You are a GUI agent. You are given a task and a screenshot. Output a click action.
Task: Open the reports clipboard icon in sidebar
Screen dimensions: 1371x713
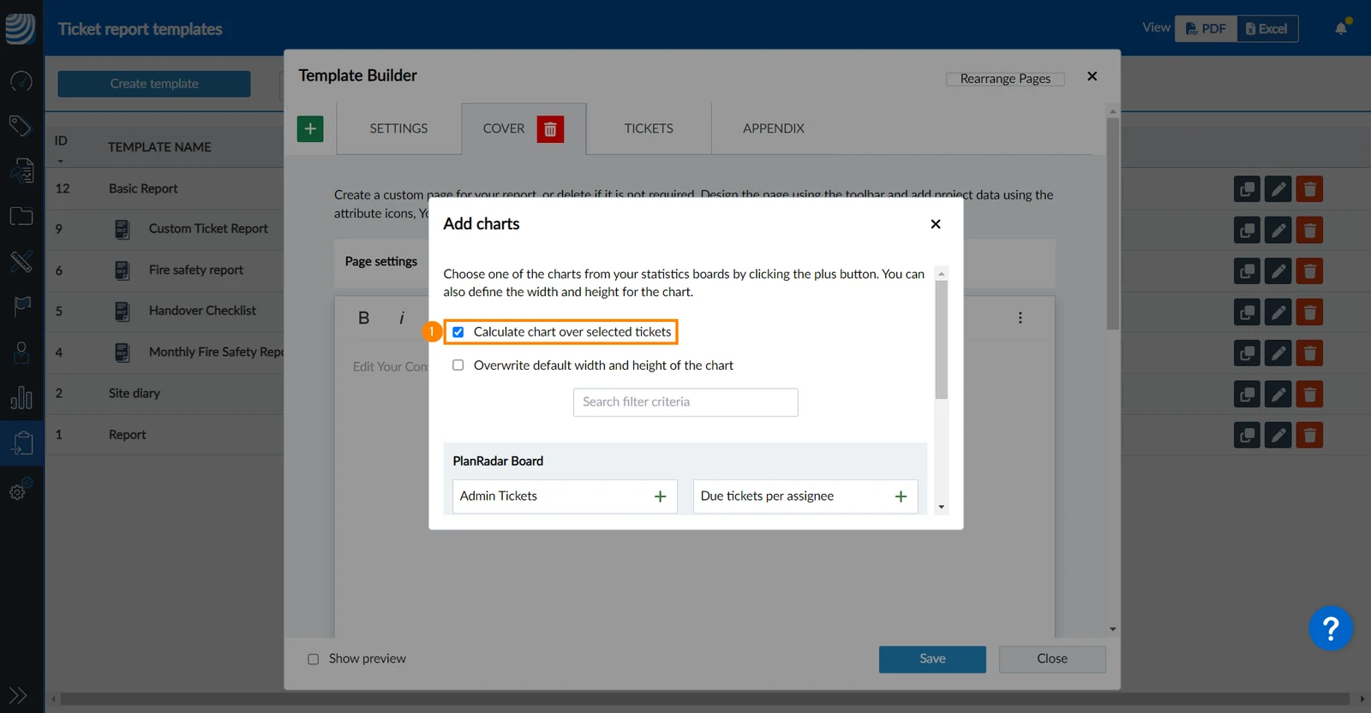click(21, 443)
